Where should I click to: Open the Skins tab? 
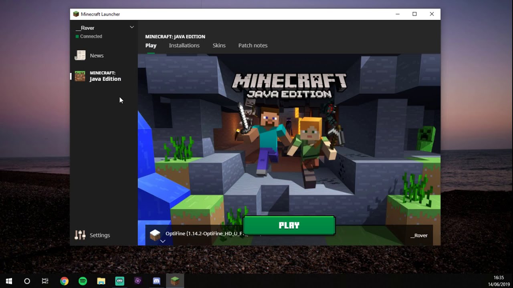click(x=219, y=46)
